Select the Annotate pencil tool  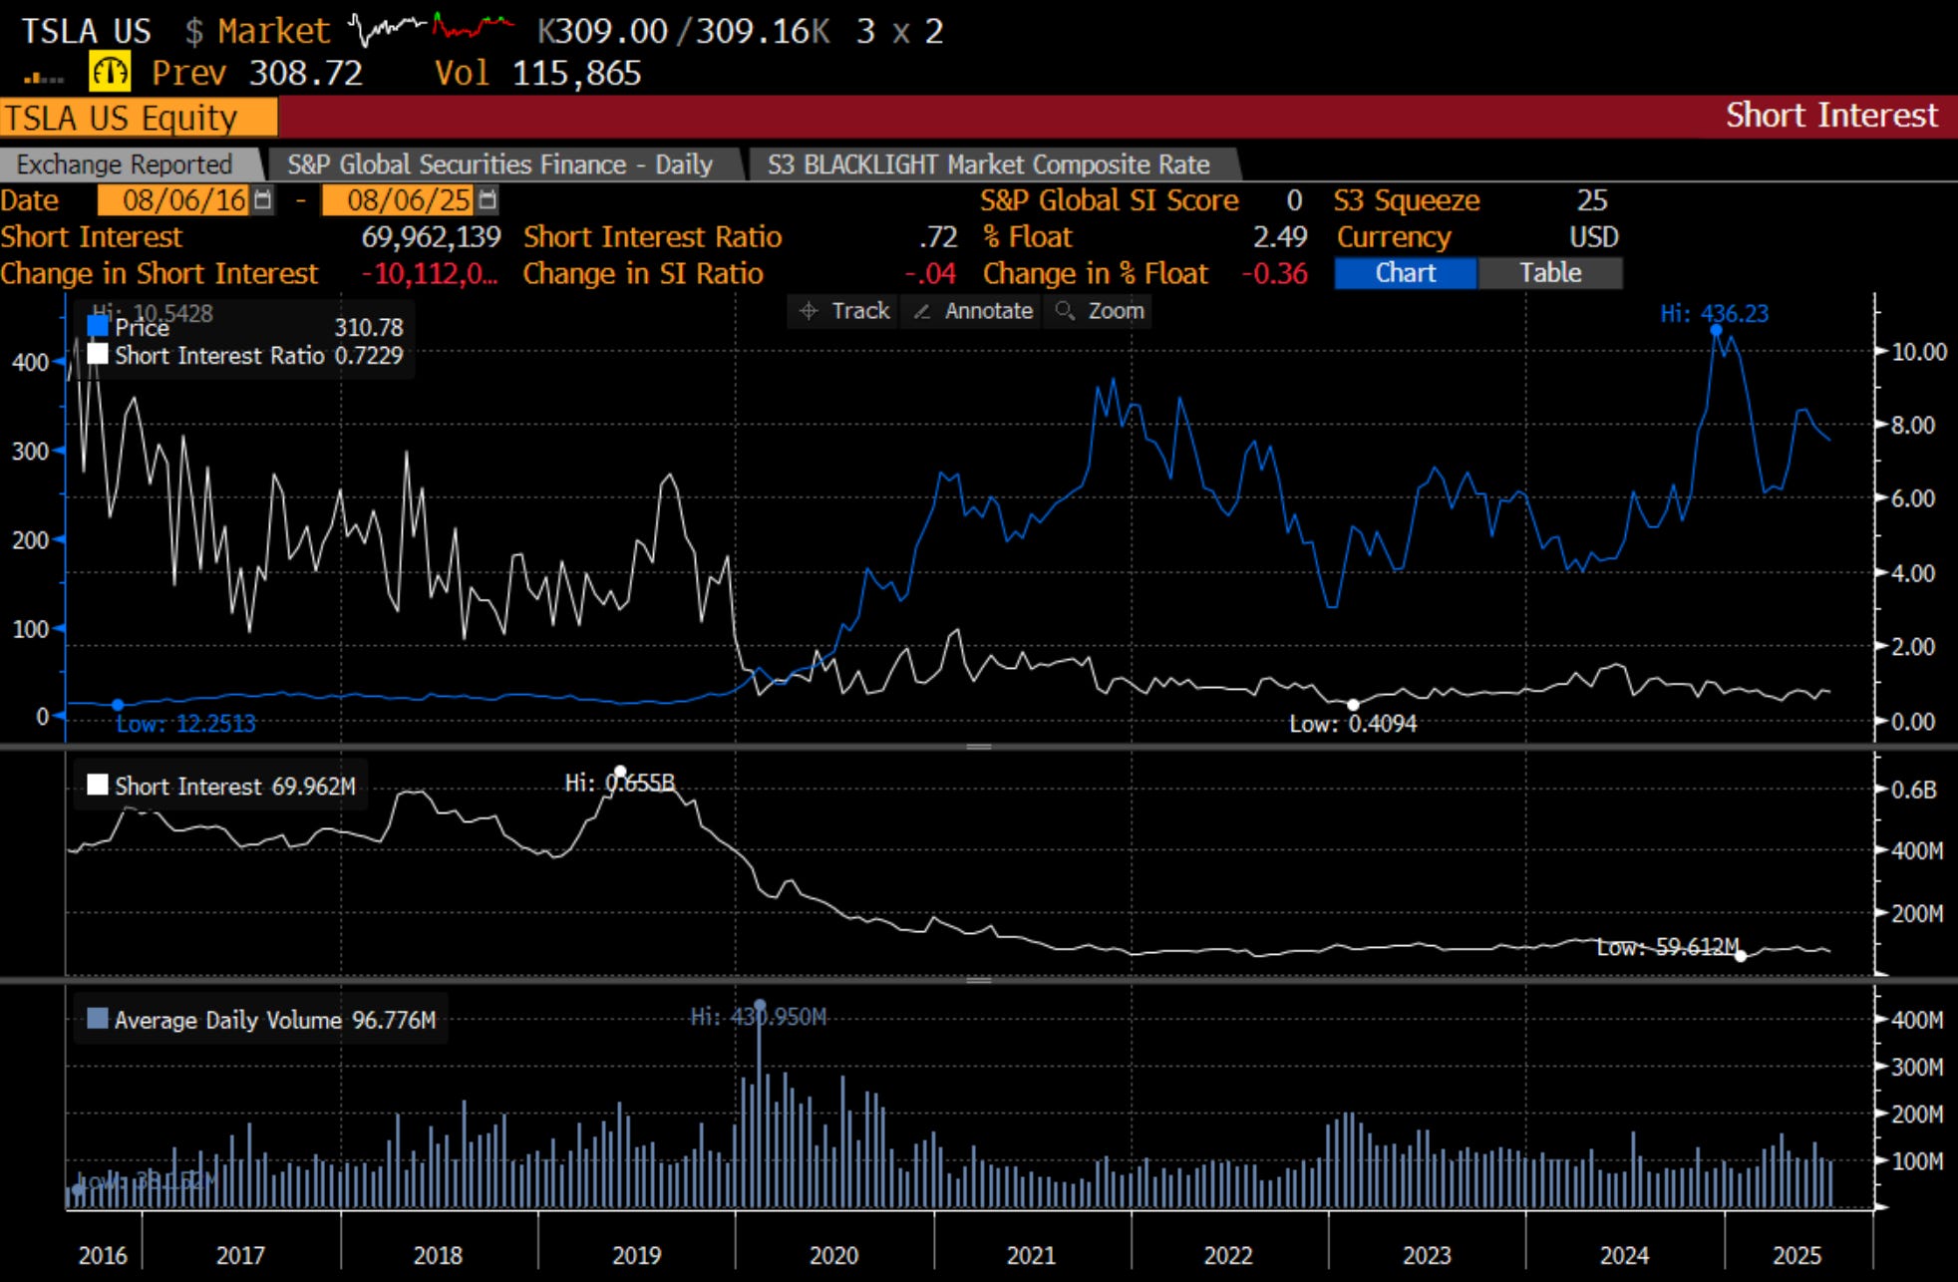tap(972, 311)
